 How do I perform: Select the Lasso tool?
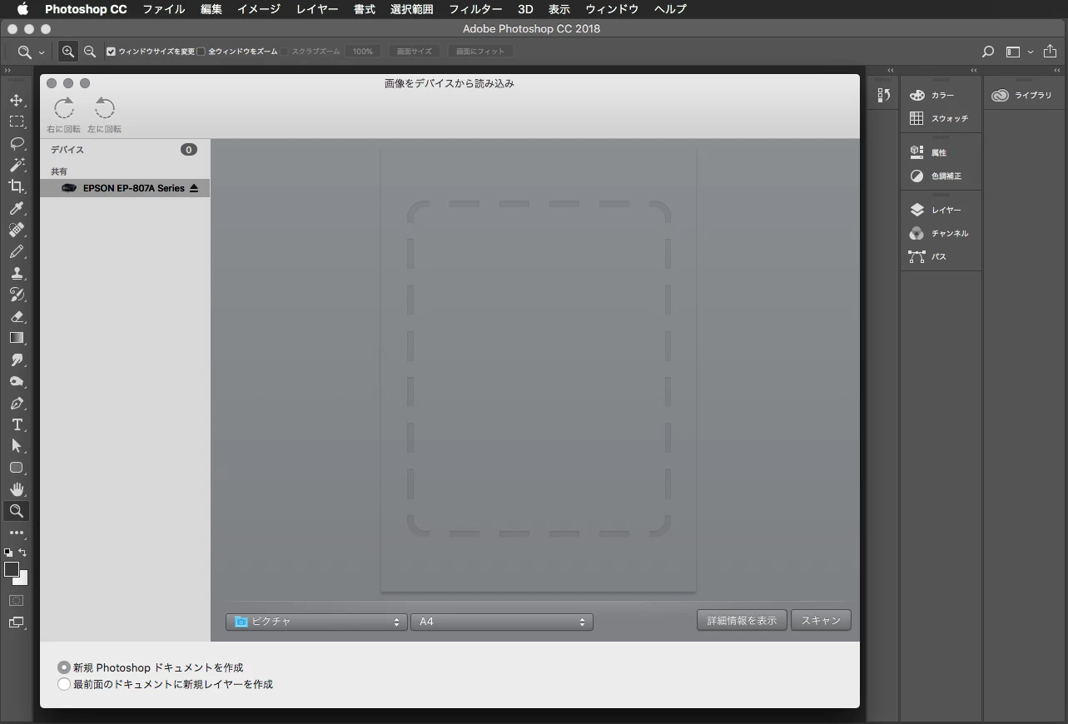[x=17, y=143]
